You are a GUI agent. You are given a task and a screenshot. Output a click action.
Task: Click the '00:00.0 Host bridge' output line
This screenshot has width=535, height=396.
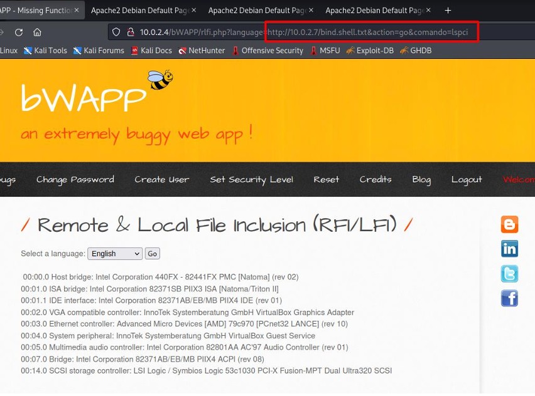(x=161, y=277)
